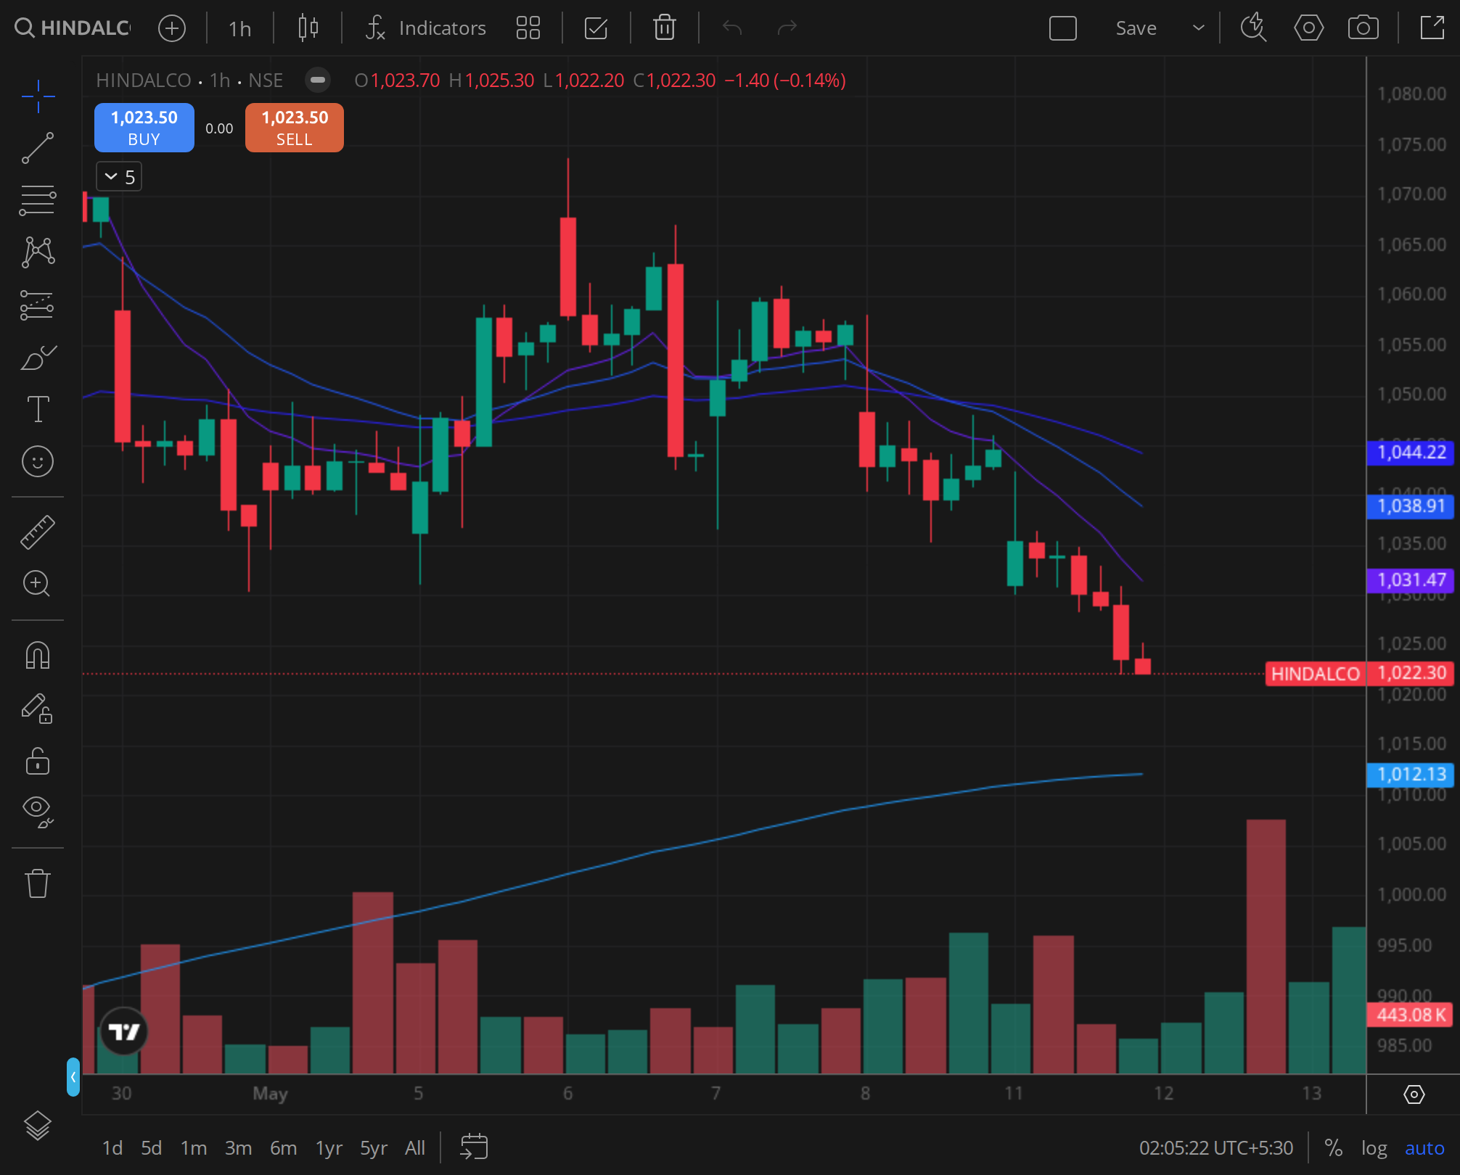Click the BUY 1,023.50 button
Viewport: 1460px width, 1175px height.
coord(144,128)
